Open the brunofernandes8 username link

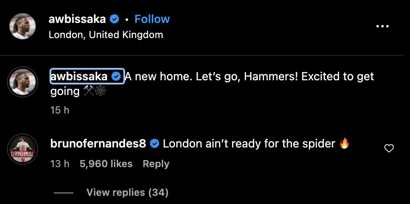point(98,143)
